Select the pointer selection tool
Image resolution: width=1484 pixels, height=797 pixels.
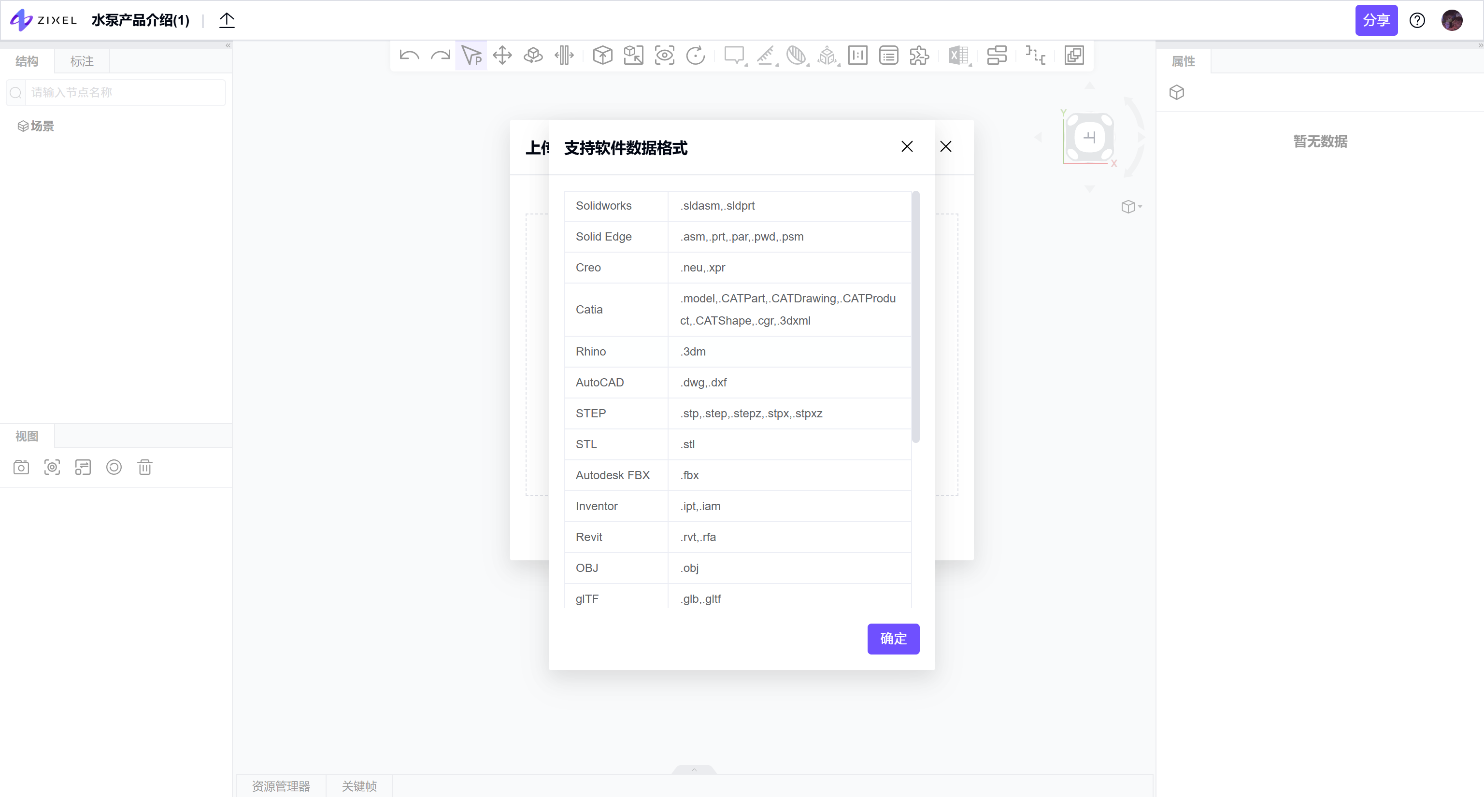pos(471,56)
